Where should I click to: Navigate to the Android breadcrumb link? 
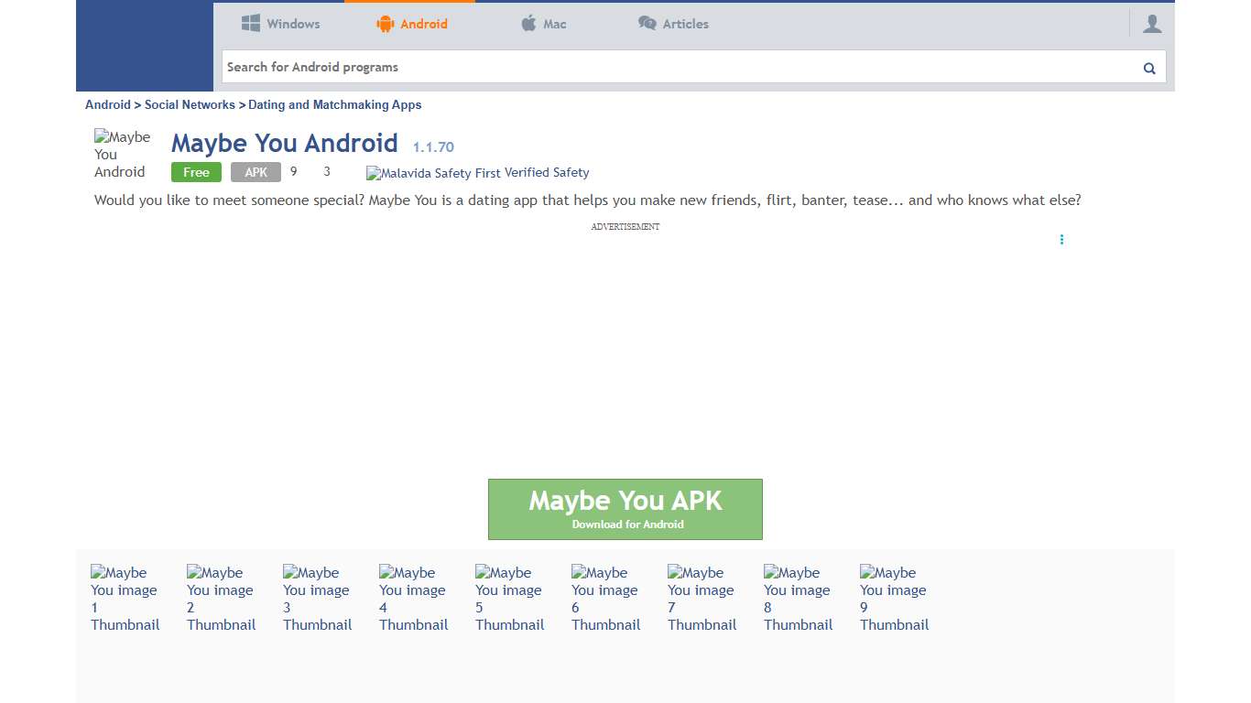107,104
